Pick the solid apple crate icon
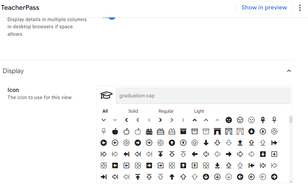 [149, 132]
